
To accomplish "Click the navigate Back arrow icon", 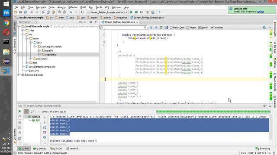I will 71,12.
